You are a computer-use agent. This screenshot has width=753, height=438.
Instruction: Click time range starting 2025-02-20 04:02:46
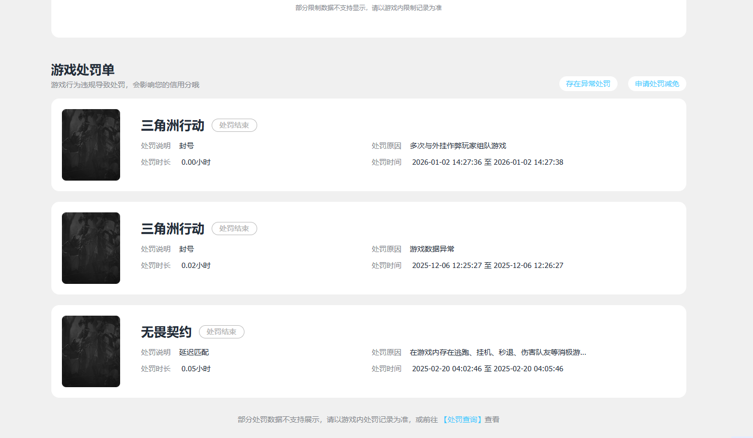487,369
